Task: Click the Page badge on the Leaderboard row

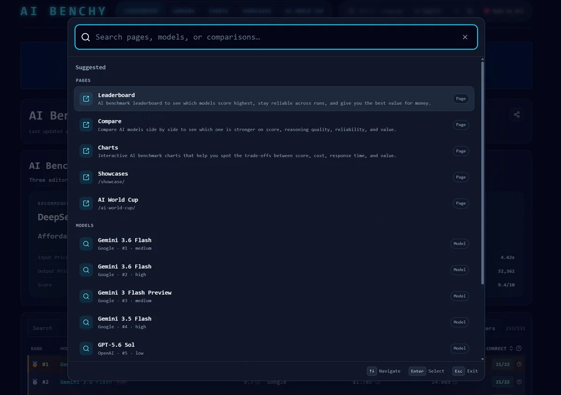Action: coord(461,99)
